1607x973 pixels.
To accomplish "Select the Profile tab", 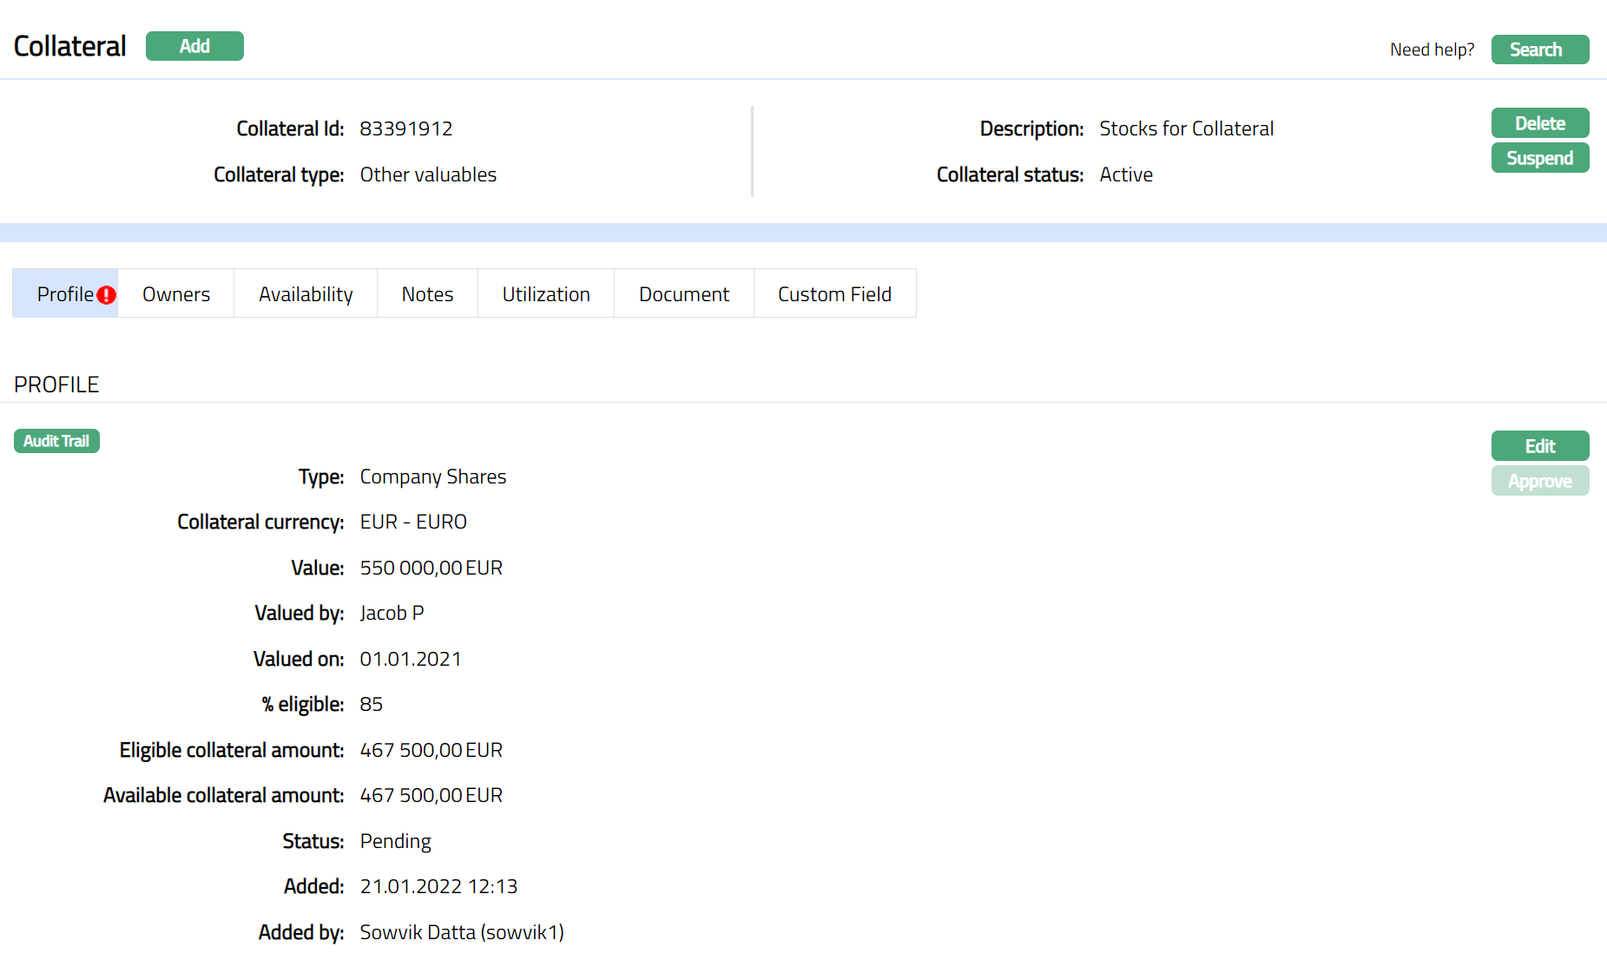I will pos(64,294).
